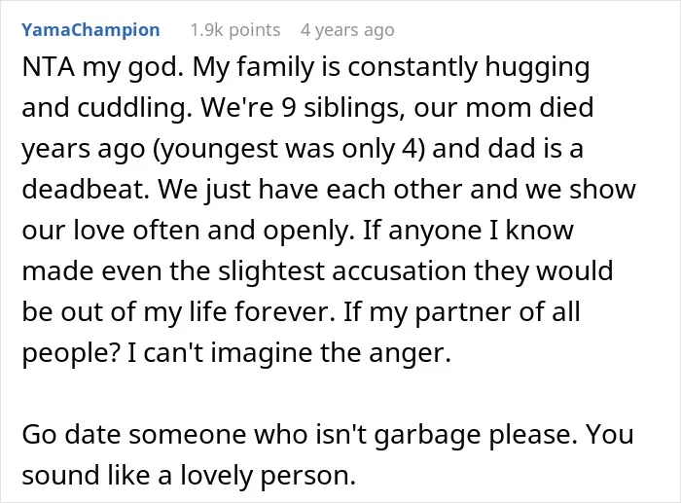Click the word 'deadbeat' in the comment

pos(83,190)
